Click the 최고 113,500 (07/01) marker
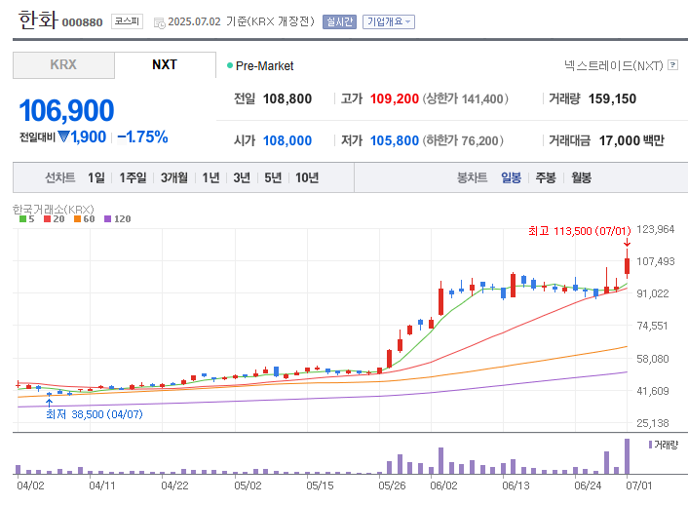Screen dimensions: 688x505 click(580, 231)
